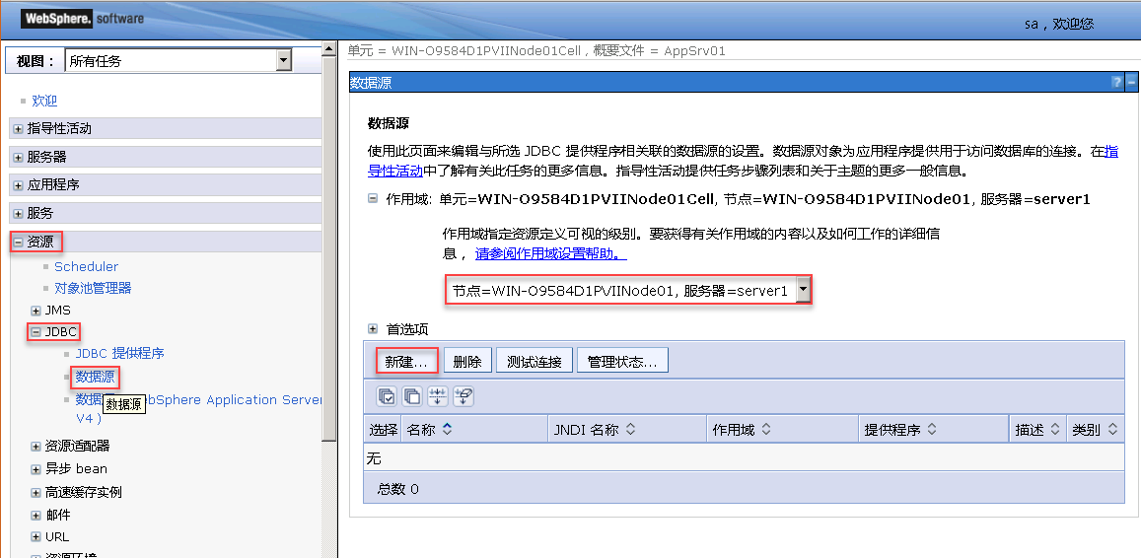The height and width of the screenshot is (558, 1141).
Task: Open the help question mark icon in 数据源 header
Action: coord(1116,82)
